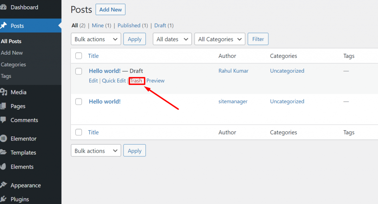
Task: Click the Comments bubble icon
Action: [x=3, y=120]
